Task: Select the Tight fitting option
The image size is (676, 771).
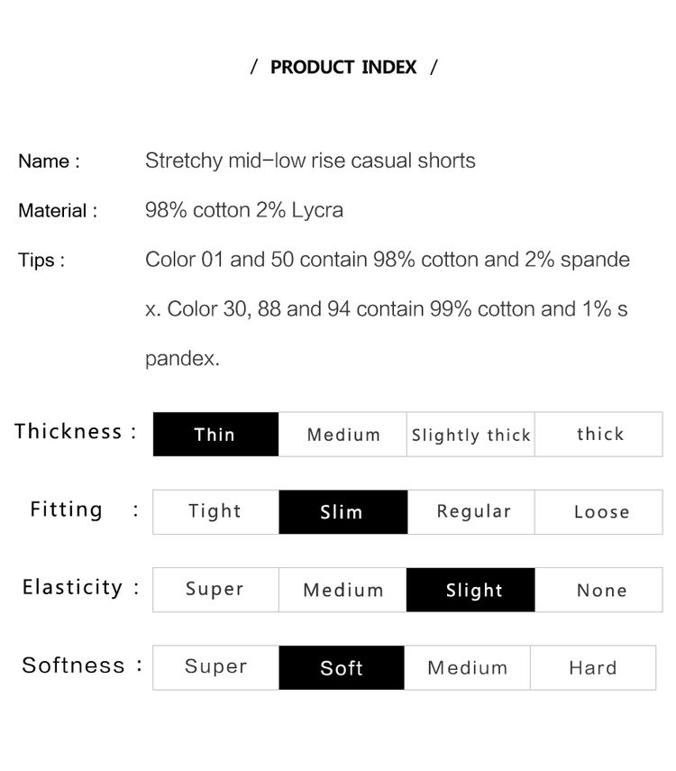Action: point(215,512)
